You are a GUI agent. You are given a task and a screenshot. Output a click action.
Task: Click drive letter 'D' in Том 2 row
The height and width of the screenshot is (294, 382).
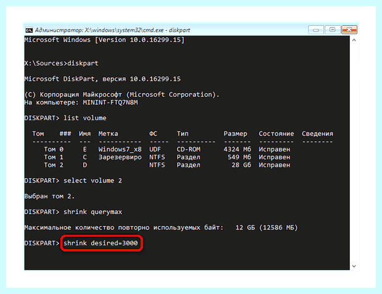(84, 165)
